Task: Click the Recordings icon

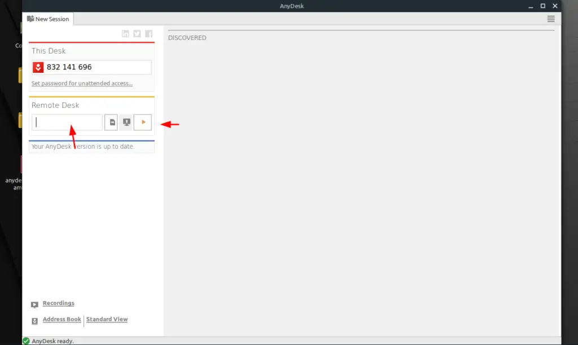Action: pyautogui.click(x=34, y=304)
